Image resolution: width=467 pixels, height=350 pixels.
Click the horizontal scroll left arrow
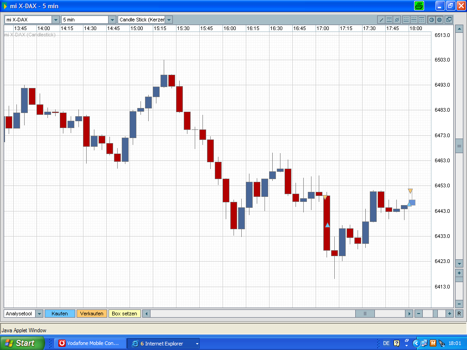tap(146, 314)
